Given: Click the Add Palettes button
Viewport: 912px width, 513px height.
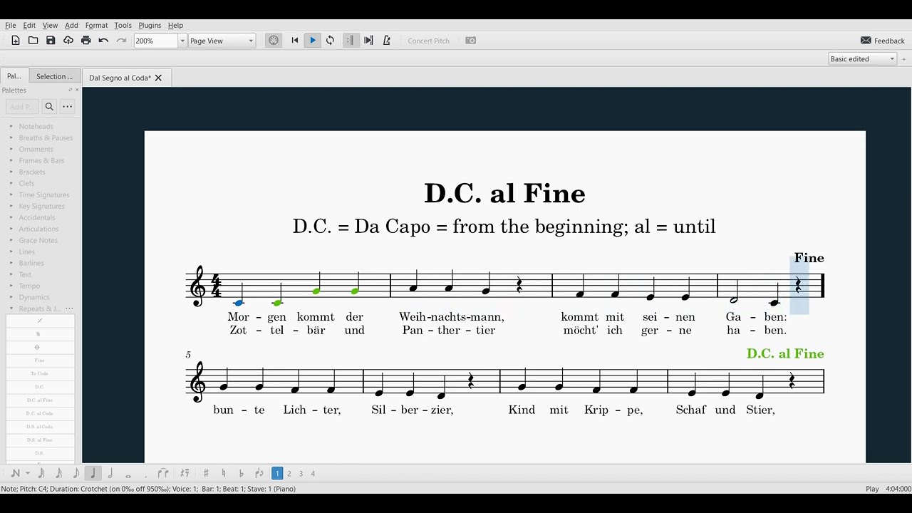Looking at the screenshot, I should tap(22, 107).
